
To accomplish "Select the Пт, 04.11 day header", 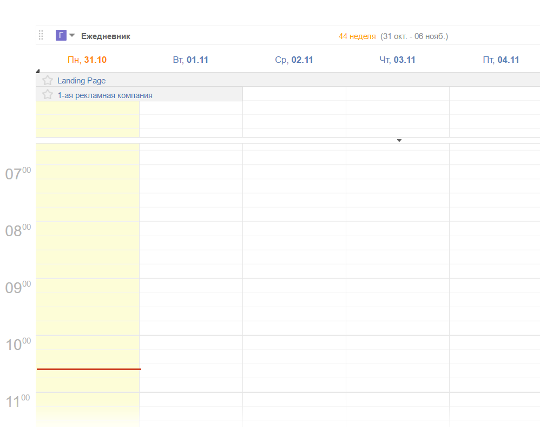I will coord(501,60).
